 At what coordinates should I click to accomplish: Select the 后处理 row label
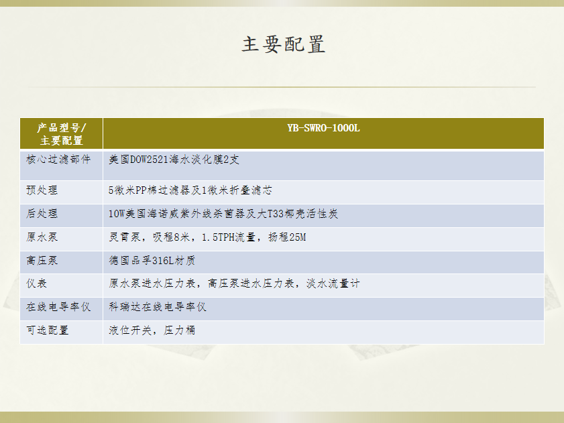[42, 214]
